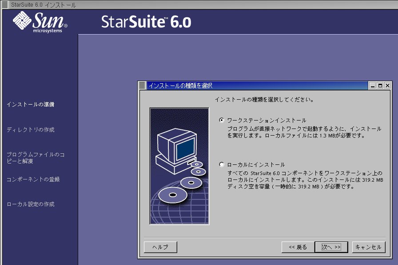
Task: Maximize the インストールの種類を選択 dialog
Action: [x=380, y=86]
